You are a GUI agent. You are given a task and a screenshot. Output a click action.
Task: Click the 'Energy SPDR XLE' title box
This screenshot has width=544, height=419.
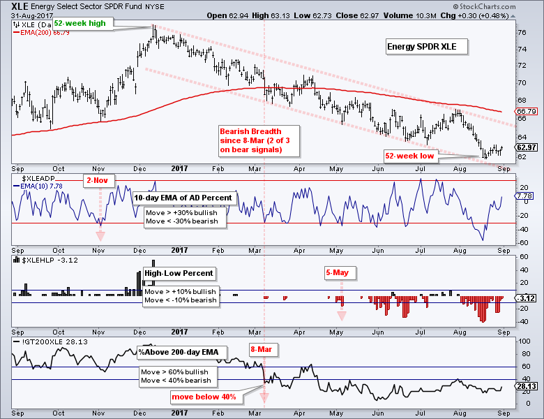[426, 47]
